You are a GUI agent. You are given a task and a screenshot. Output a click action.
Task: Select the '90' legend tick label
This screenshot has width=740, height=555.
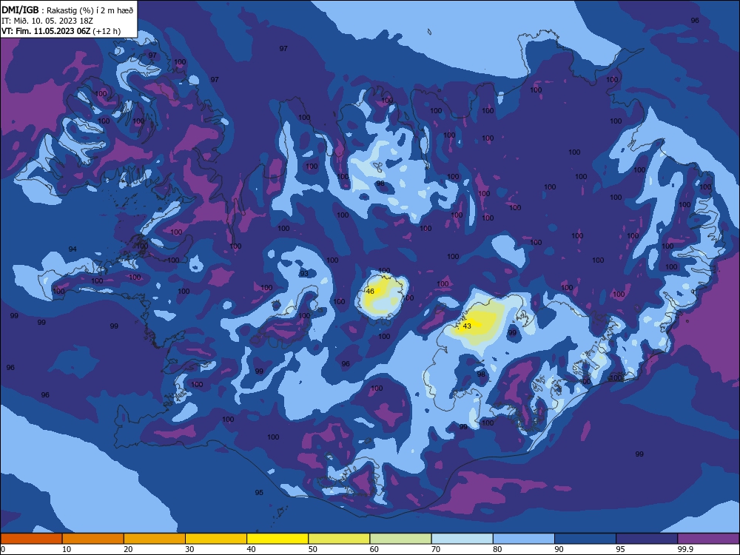(x=559, y=549)
